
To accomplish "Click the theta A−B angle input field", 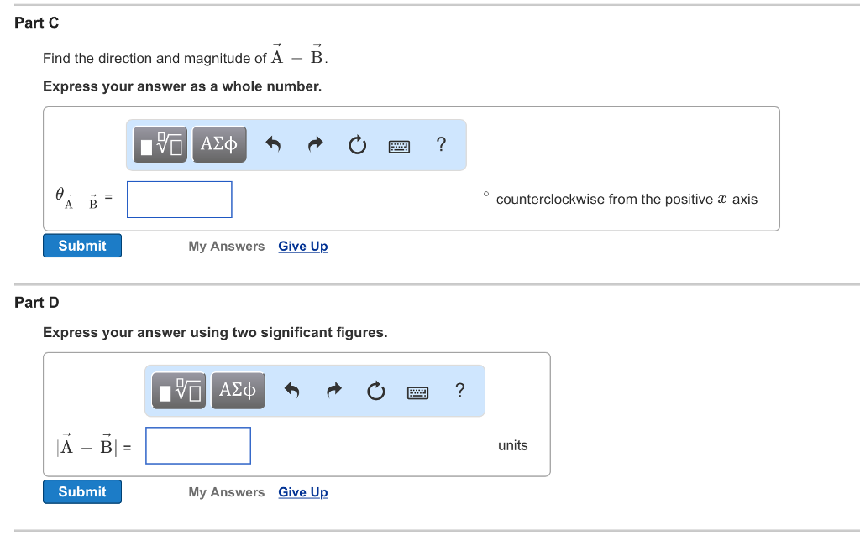I will (180, 200).
